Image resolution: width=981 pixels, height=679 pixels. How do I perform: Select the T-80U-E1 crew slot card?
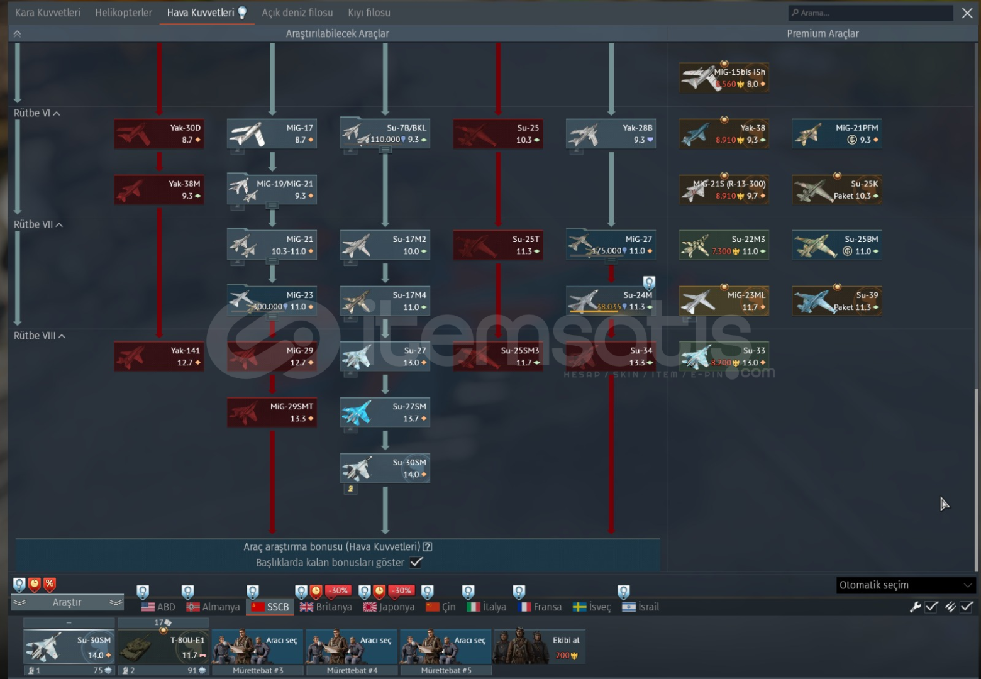tap(163, 647)
